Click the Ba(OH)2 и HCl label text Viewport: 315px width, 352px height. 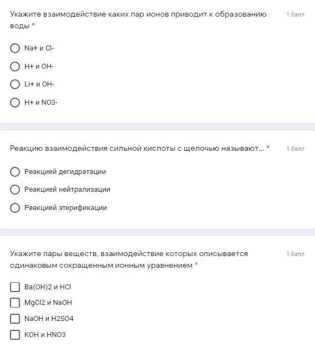48,287
